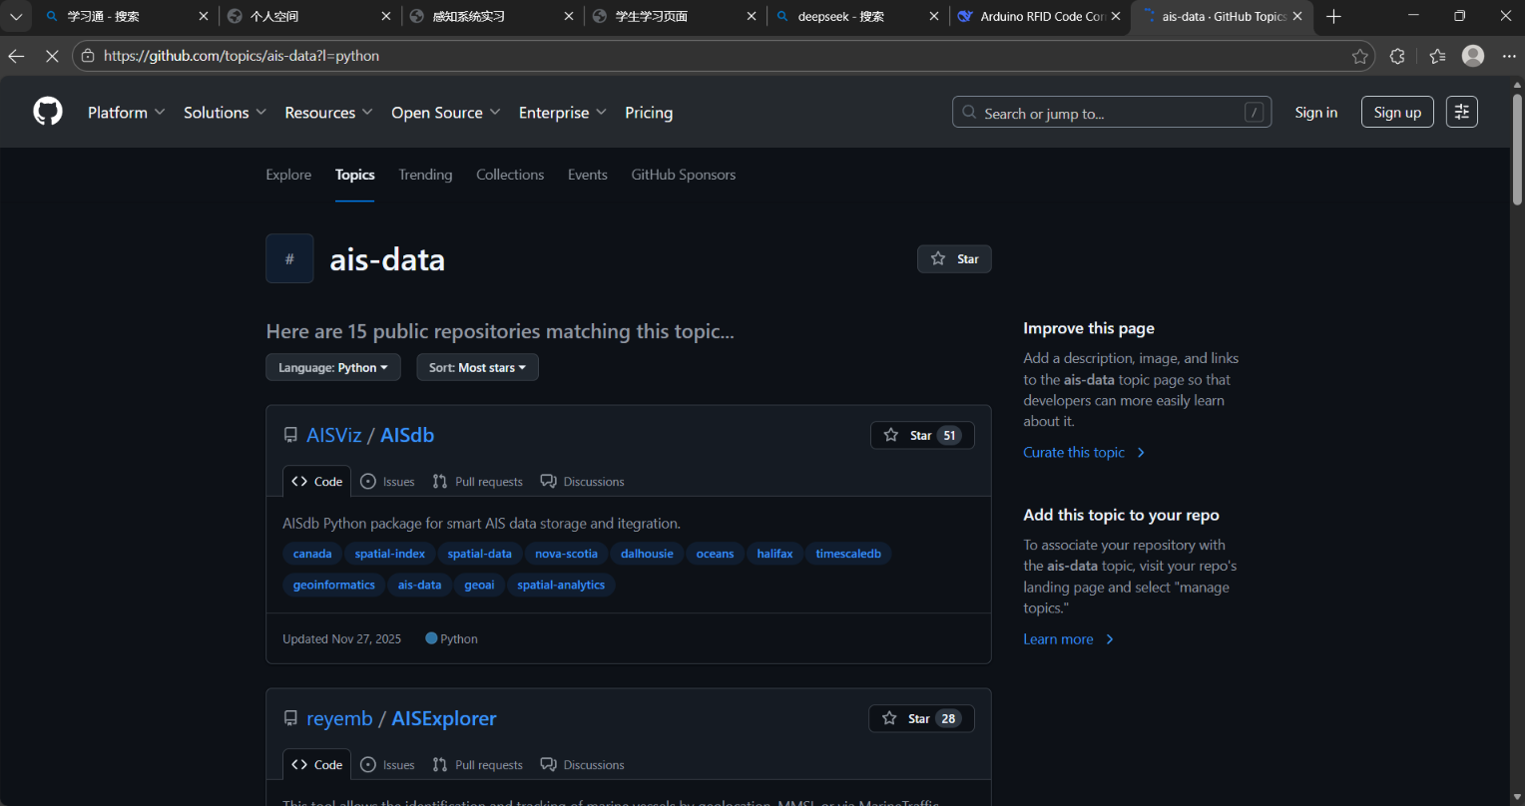Open AISdb Issues tab
Image resolution: width=1525 pixels, height=806 pixels.
[387, 481]
